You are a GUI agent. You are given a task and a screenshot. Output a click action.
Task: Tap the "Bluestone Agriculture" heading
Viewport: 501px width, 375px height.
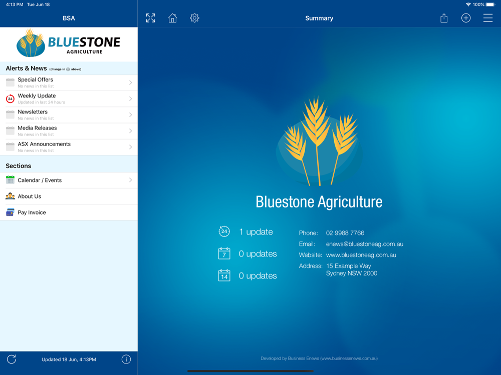click(x=319, y=202)
